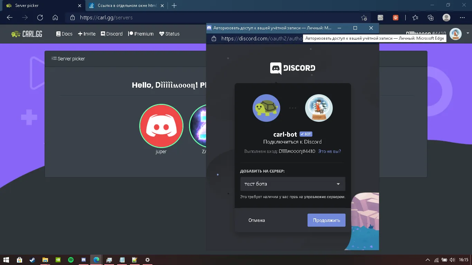Click the 'Отмена' button
Image resolution: width=472 pixels, height=265 pixels.
256,220
